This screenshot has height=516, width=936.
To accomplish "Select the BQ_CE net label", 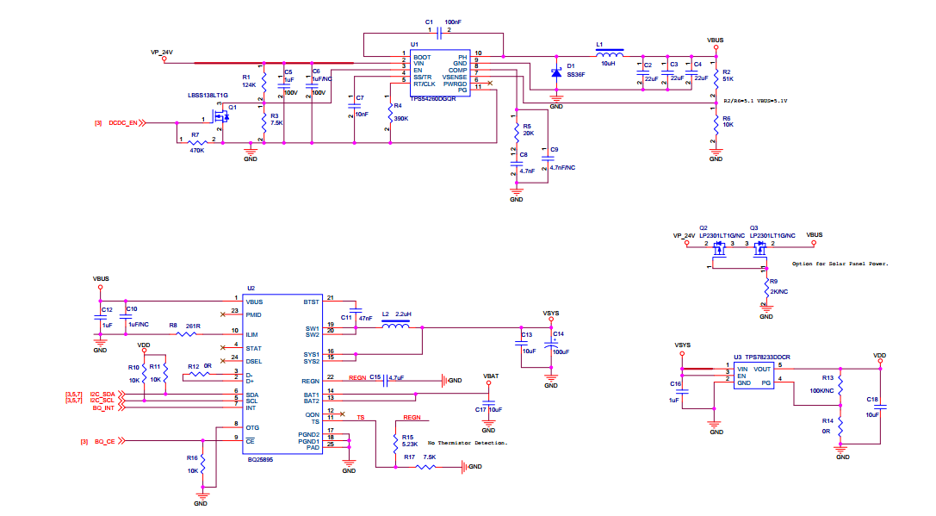I will [104, 441].
